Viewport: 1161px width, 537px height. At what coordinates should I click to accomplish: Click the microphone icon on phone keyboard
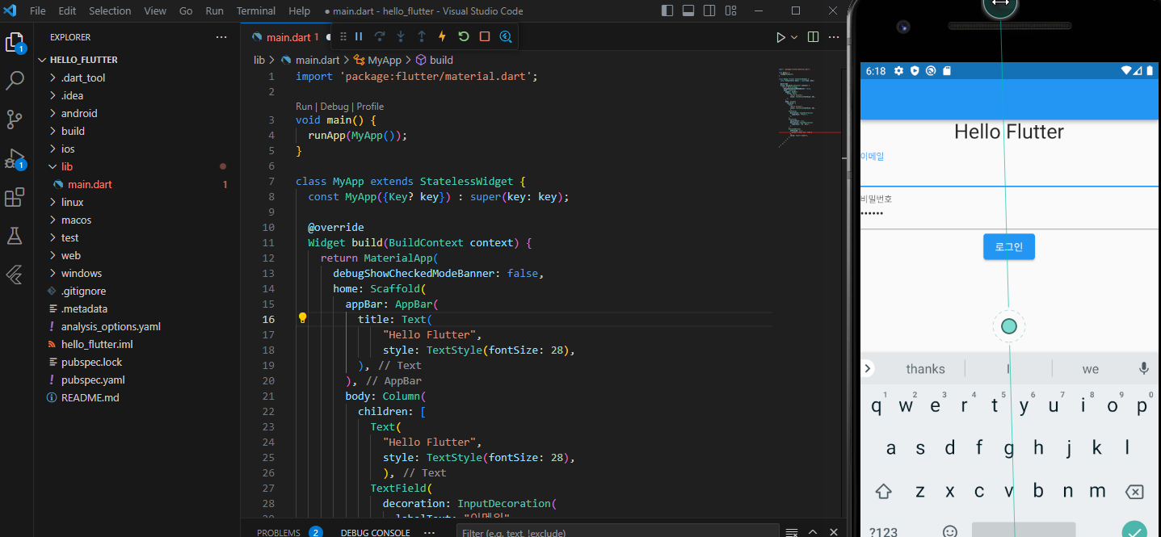click(x=1143, y=368)
